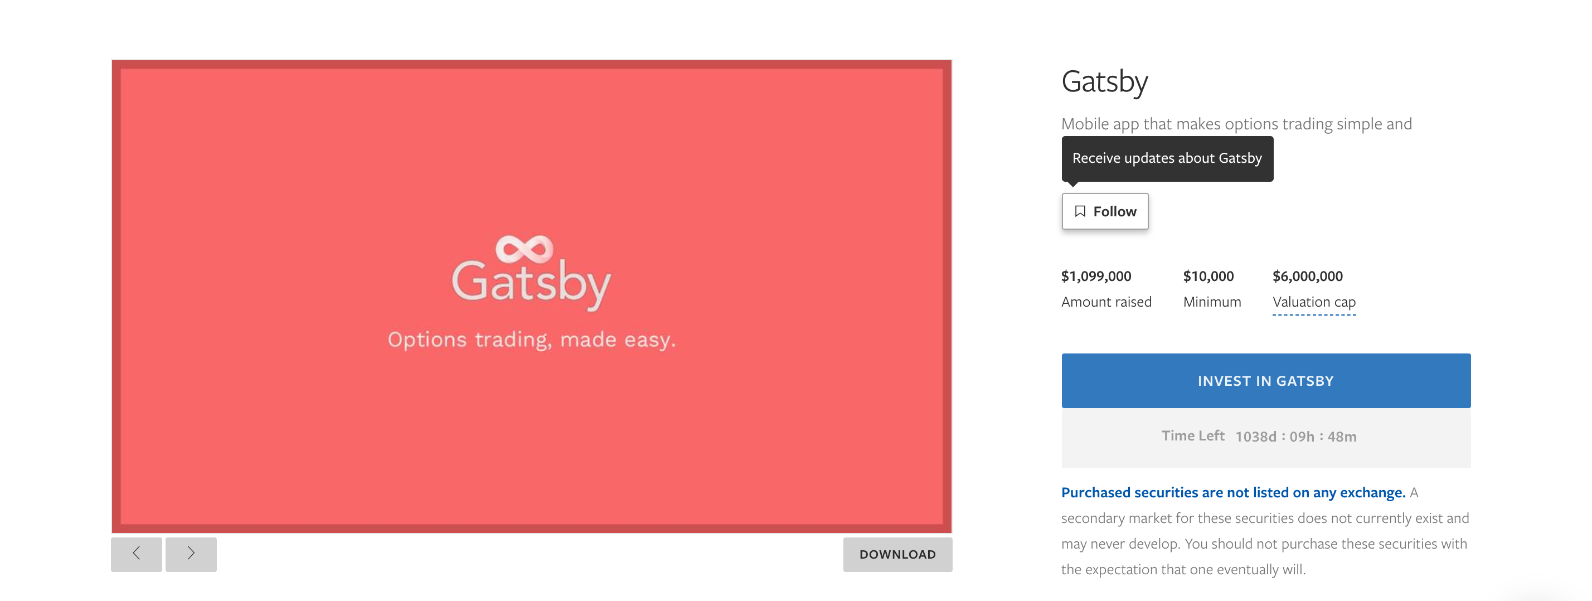Image resolution: width=1592 pixels, height=601 pixels.
Task: Click the previous slide arrow
Action: click(136, 554)
